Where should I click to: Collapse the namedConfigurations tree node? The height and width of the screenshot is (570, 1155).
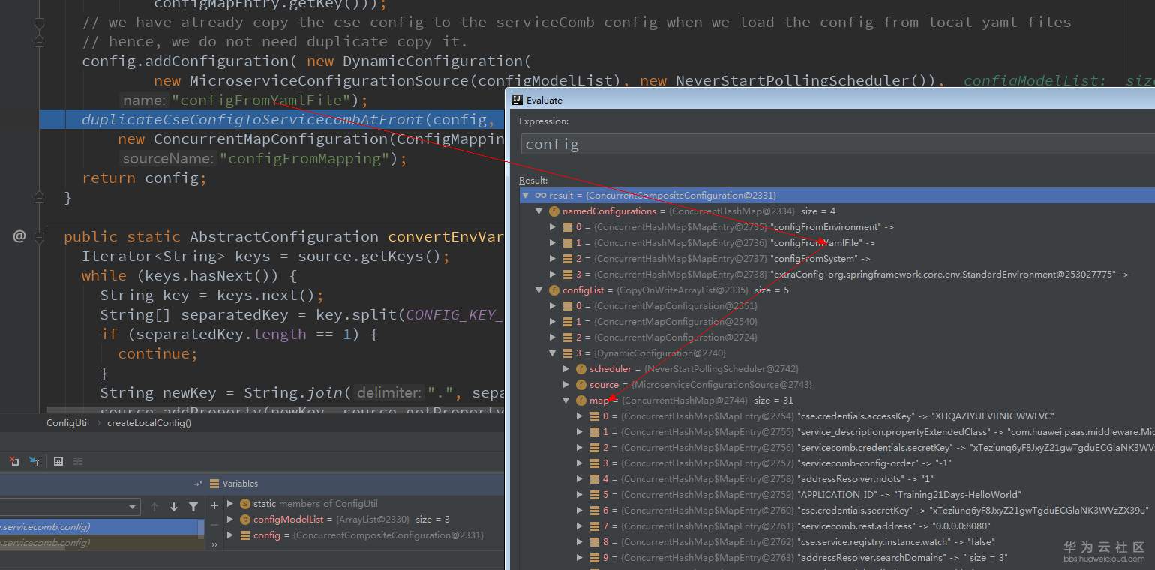click(x=539, y=211)
